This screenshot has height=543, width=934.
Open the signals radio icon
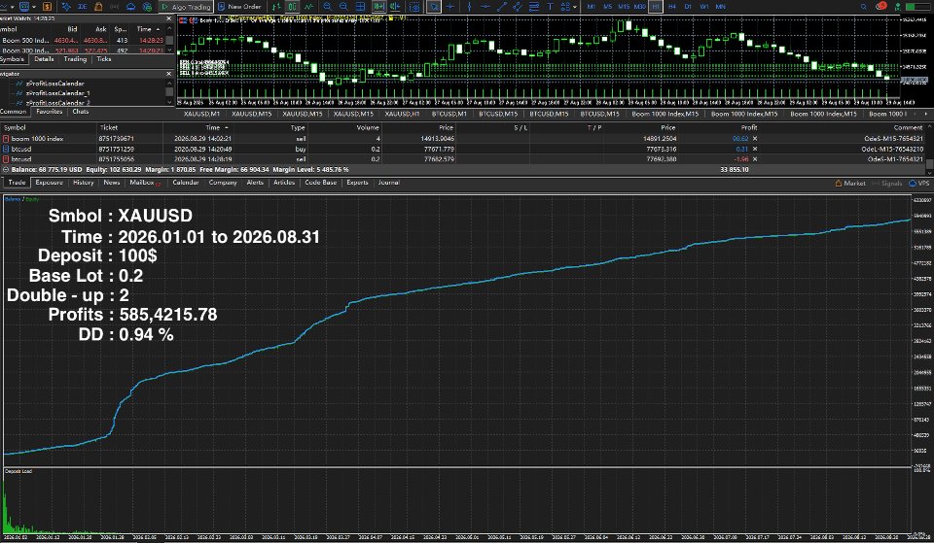tap(115, 7)
